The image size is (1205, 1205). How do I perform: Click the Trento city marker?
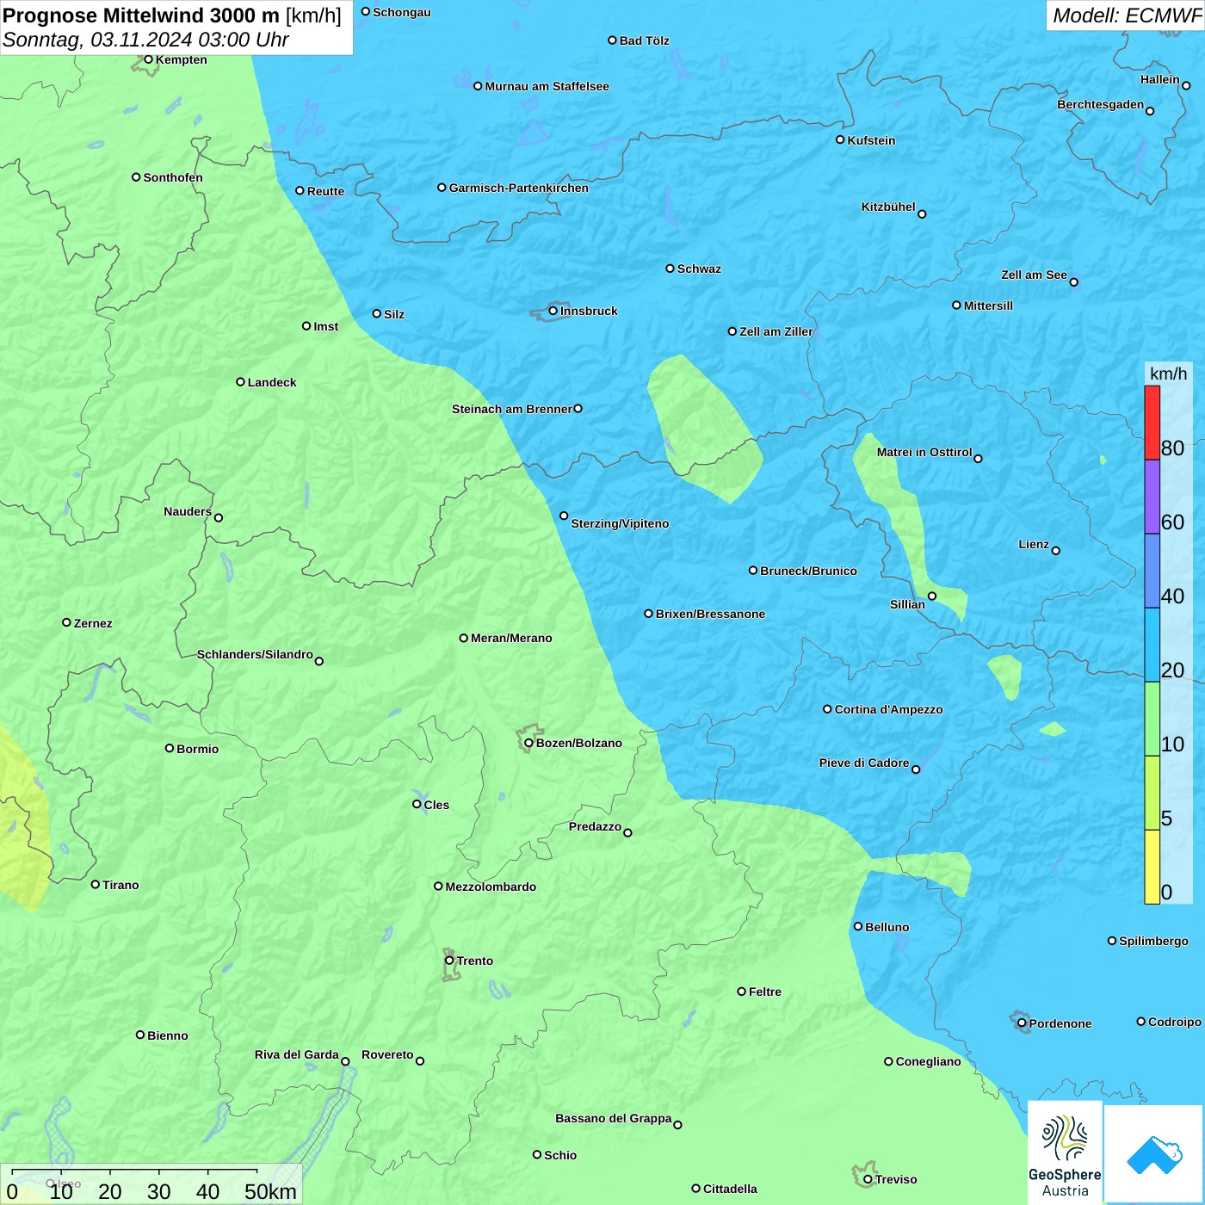449,961
